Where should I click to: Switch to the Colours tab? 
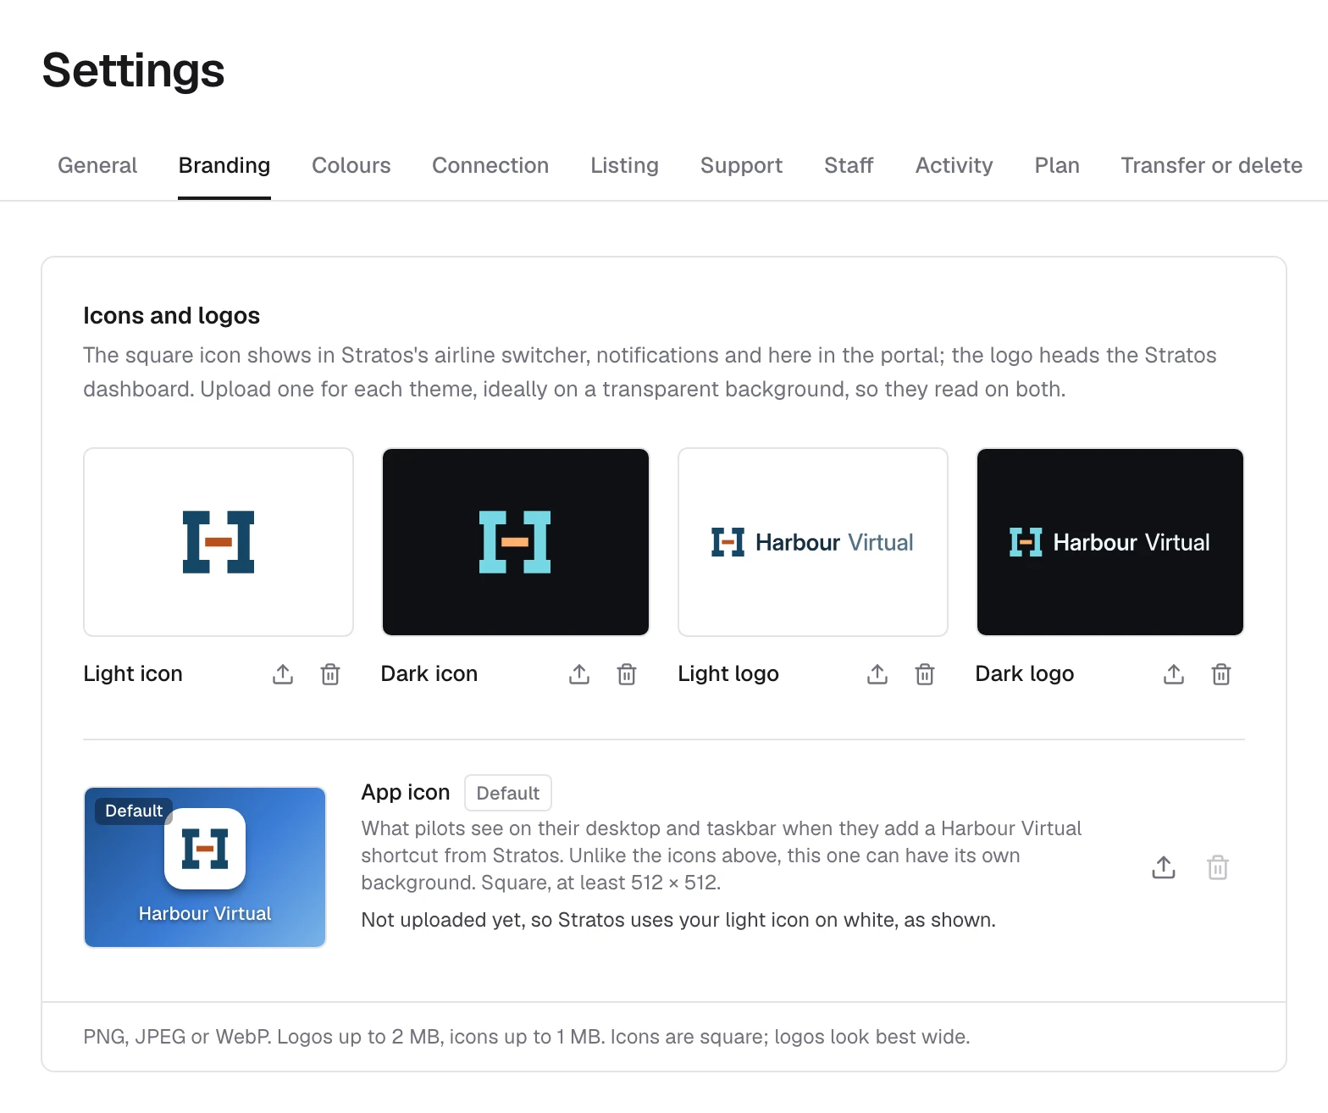(x=351, y=165)
